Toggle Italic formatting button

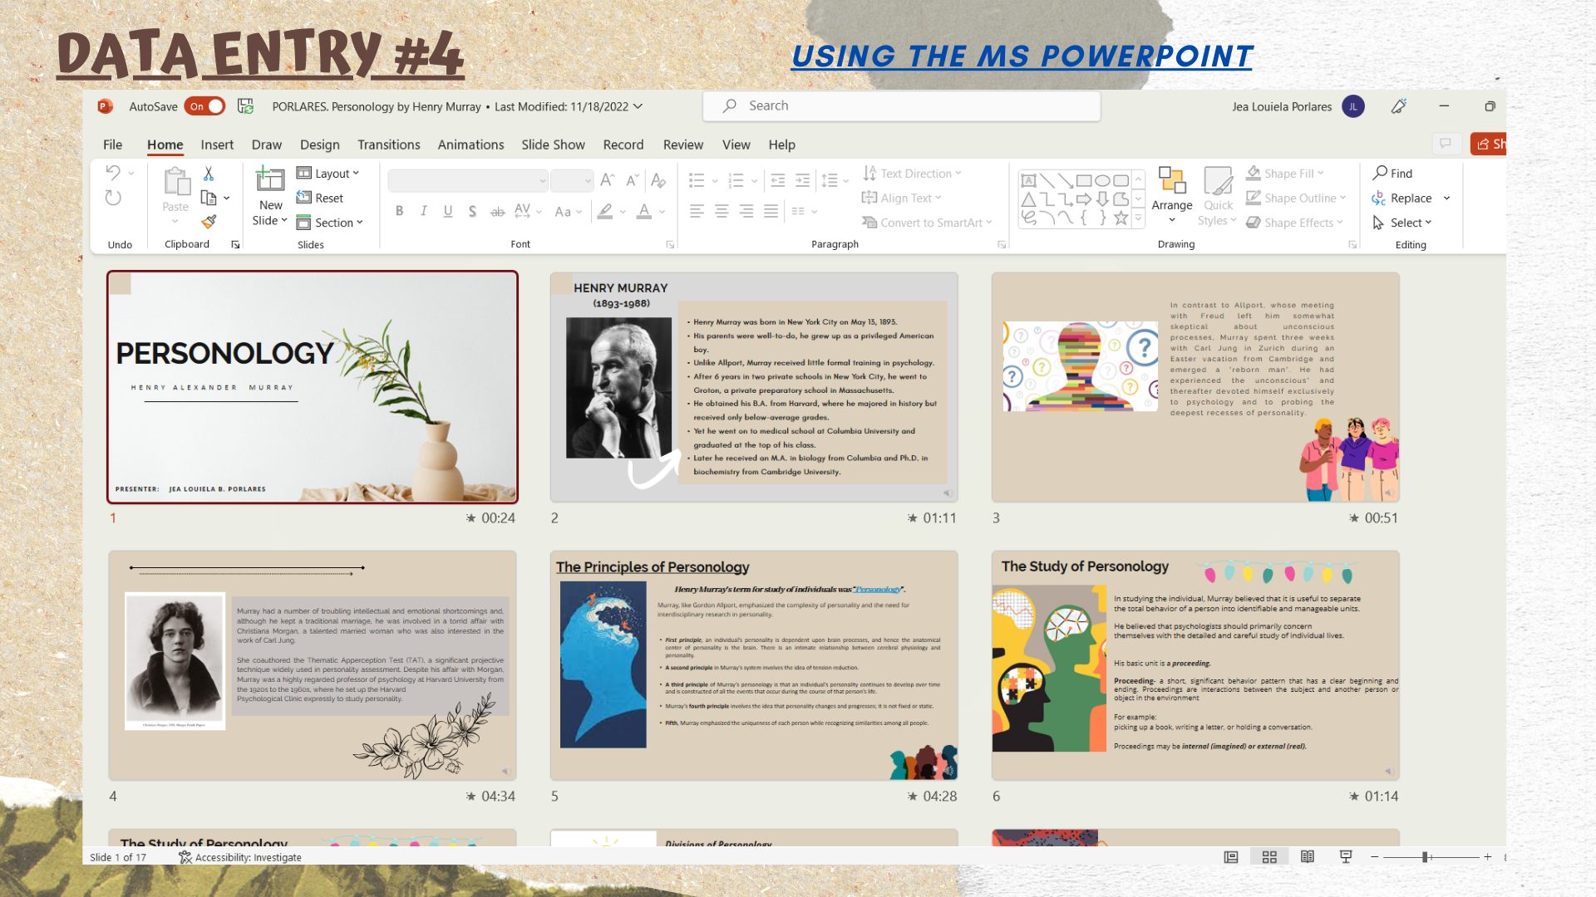coord(424,211)
